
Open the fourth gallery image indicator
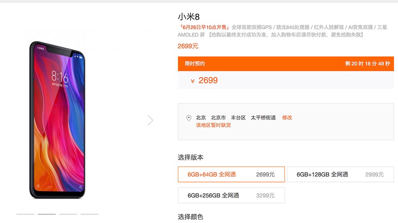[89, 214]
